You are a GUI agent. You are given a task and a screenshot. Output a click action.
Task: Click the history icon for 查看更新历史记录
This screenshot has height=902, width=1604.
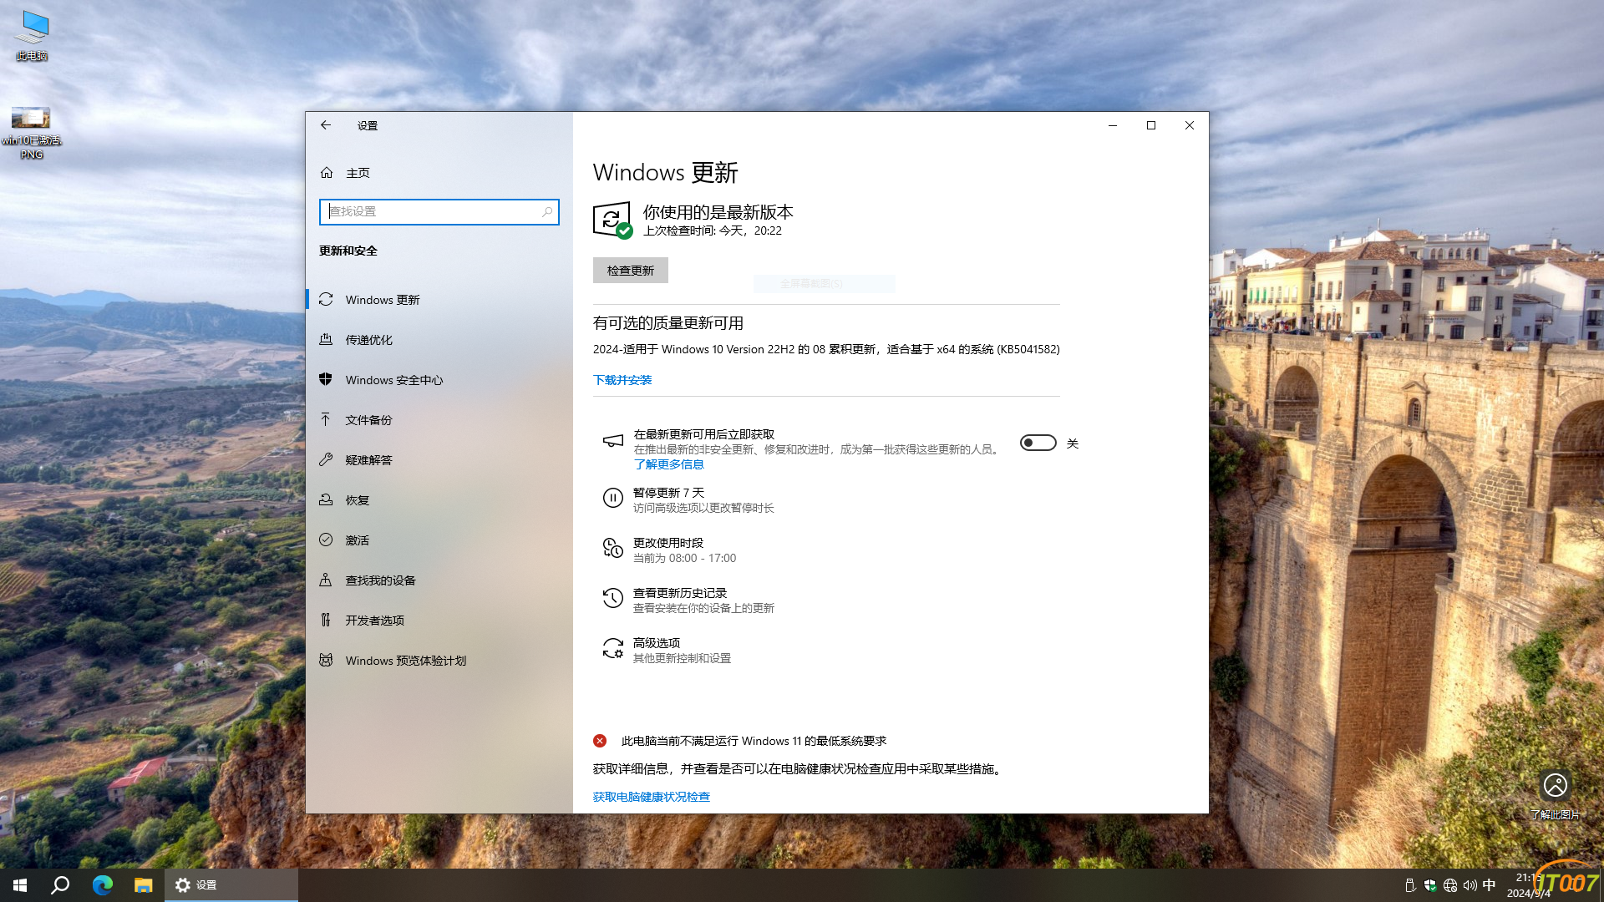tap(613, 599)
